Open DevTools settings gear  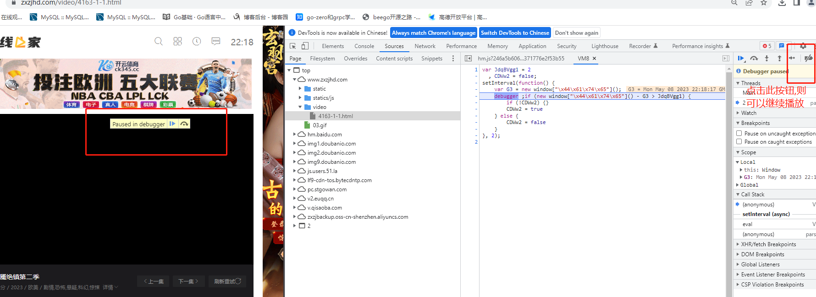803,46
